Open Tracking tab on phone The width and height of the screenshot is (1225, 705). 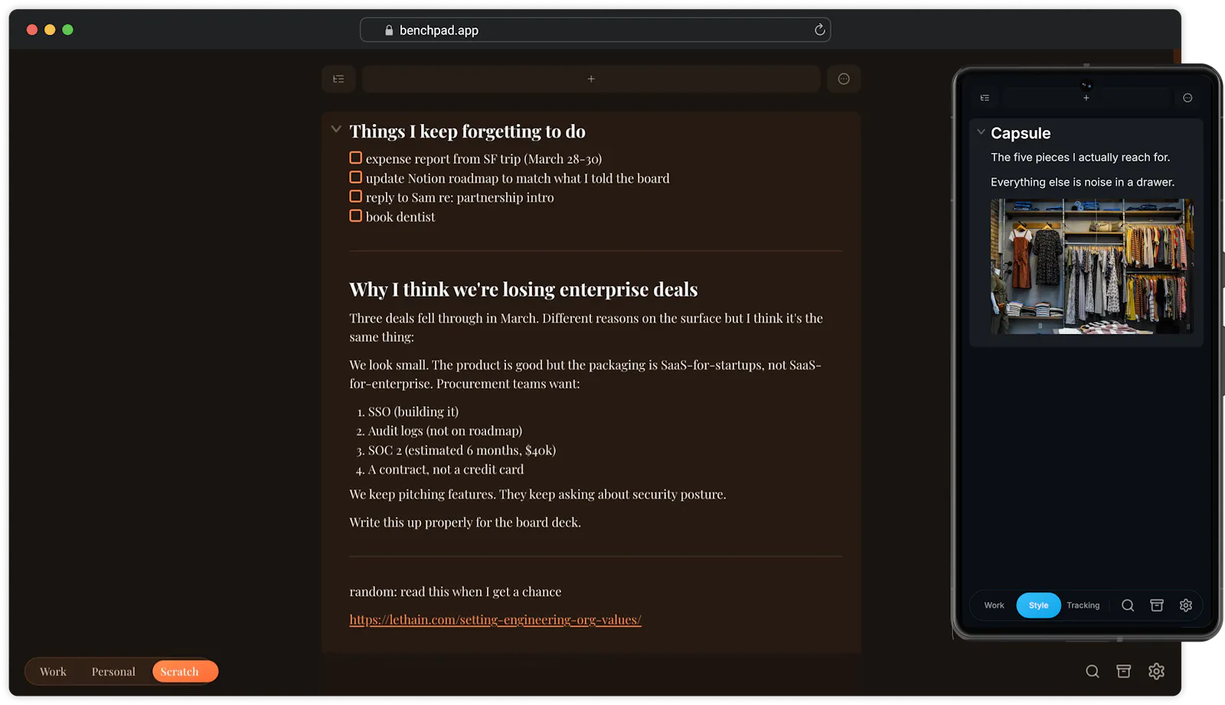coord(1083,606)
